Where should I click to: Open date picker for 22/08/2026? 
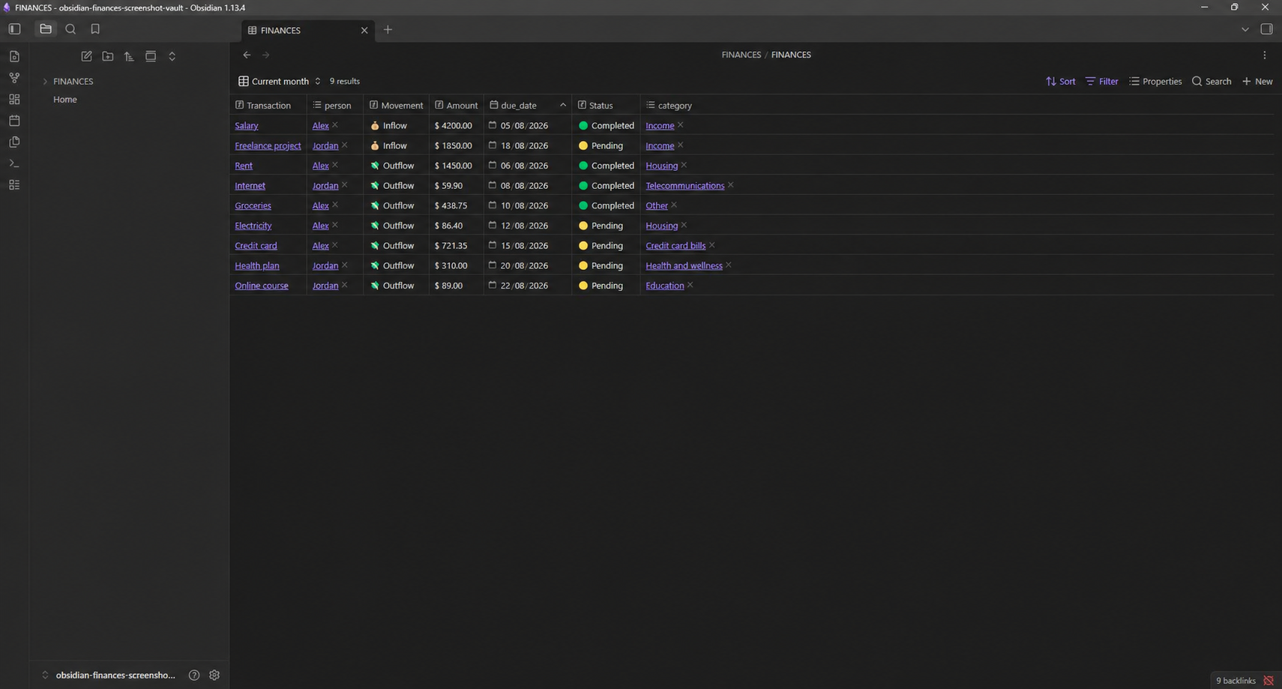coord(493,285)
